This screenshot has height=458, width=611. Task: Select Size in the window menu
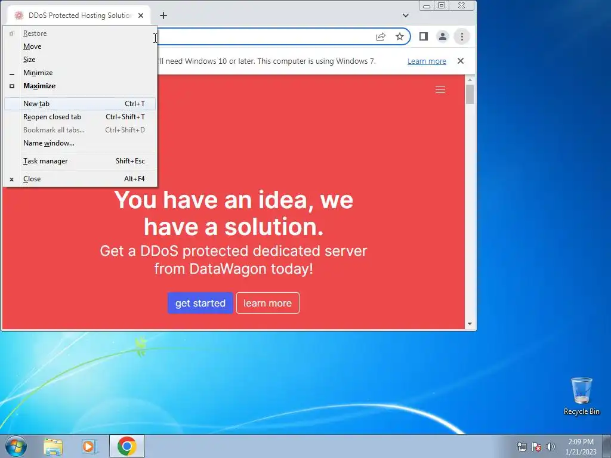pyautogui.click(x=81, y=60)
